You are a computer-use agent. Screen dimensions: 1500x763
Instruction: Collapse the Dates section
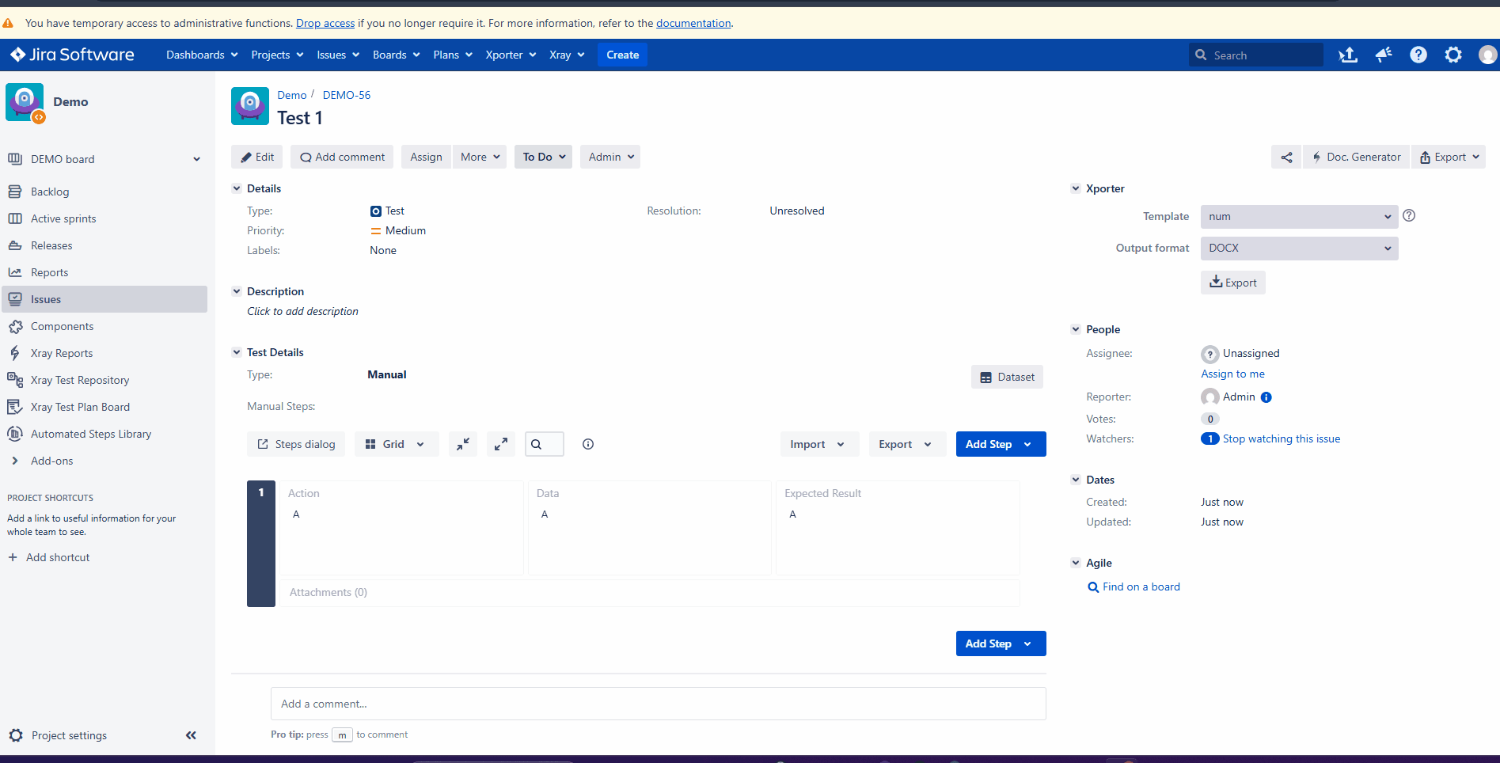[x=1076, y=480]
